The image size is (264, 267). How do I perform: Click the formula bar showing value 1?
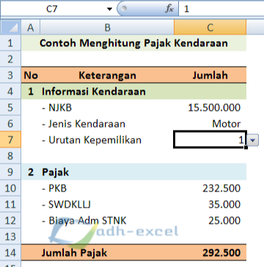tap(221, 9)
